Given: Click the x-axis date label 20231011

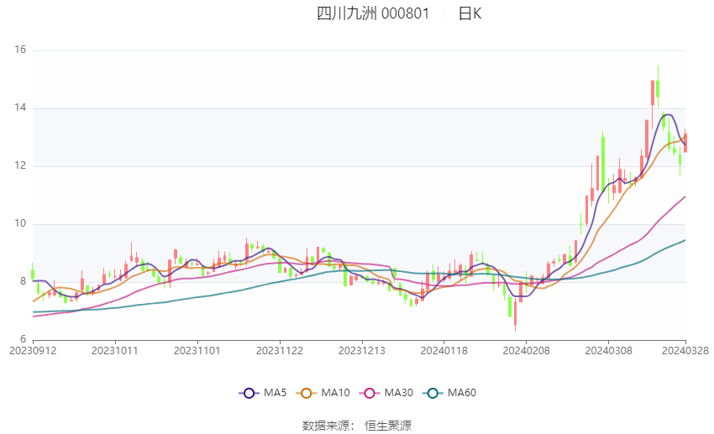Looking at the screenshot, I should [115, 351].
